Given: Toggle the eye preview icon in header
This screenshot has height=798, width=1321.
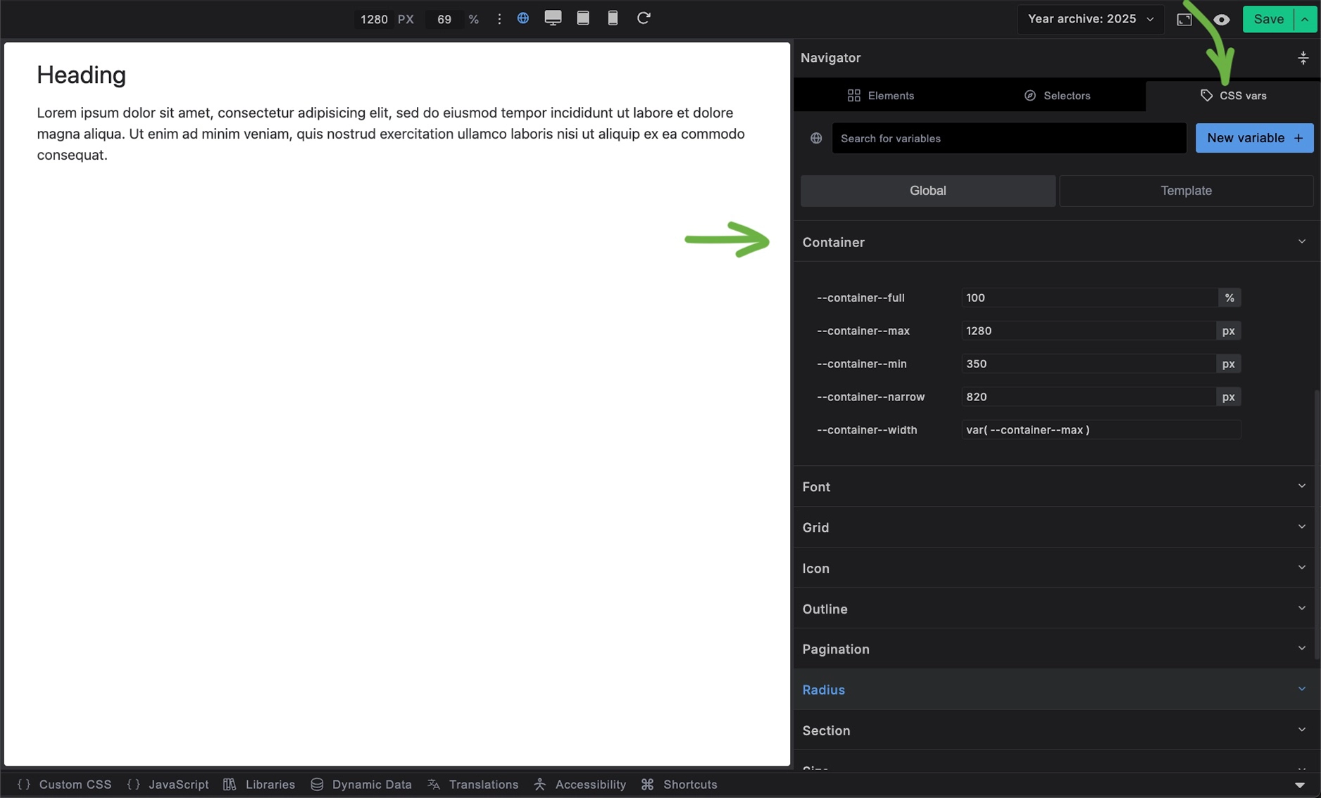Looking at the screenshot, I should point(1221,19).
